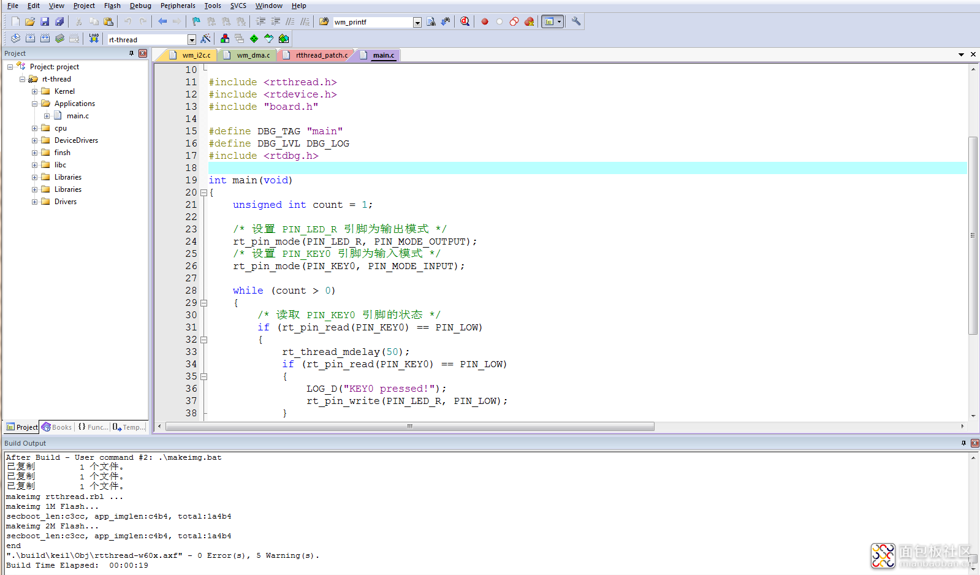Click the Paste clipboard icon
This screenshot has height=575, width=980.
(108, 21)
